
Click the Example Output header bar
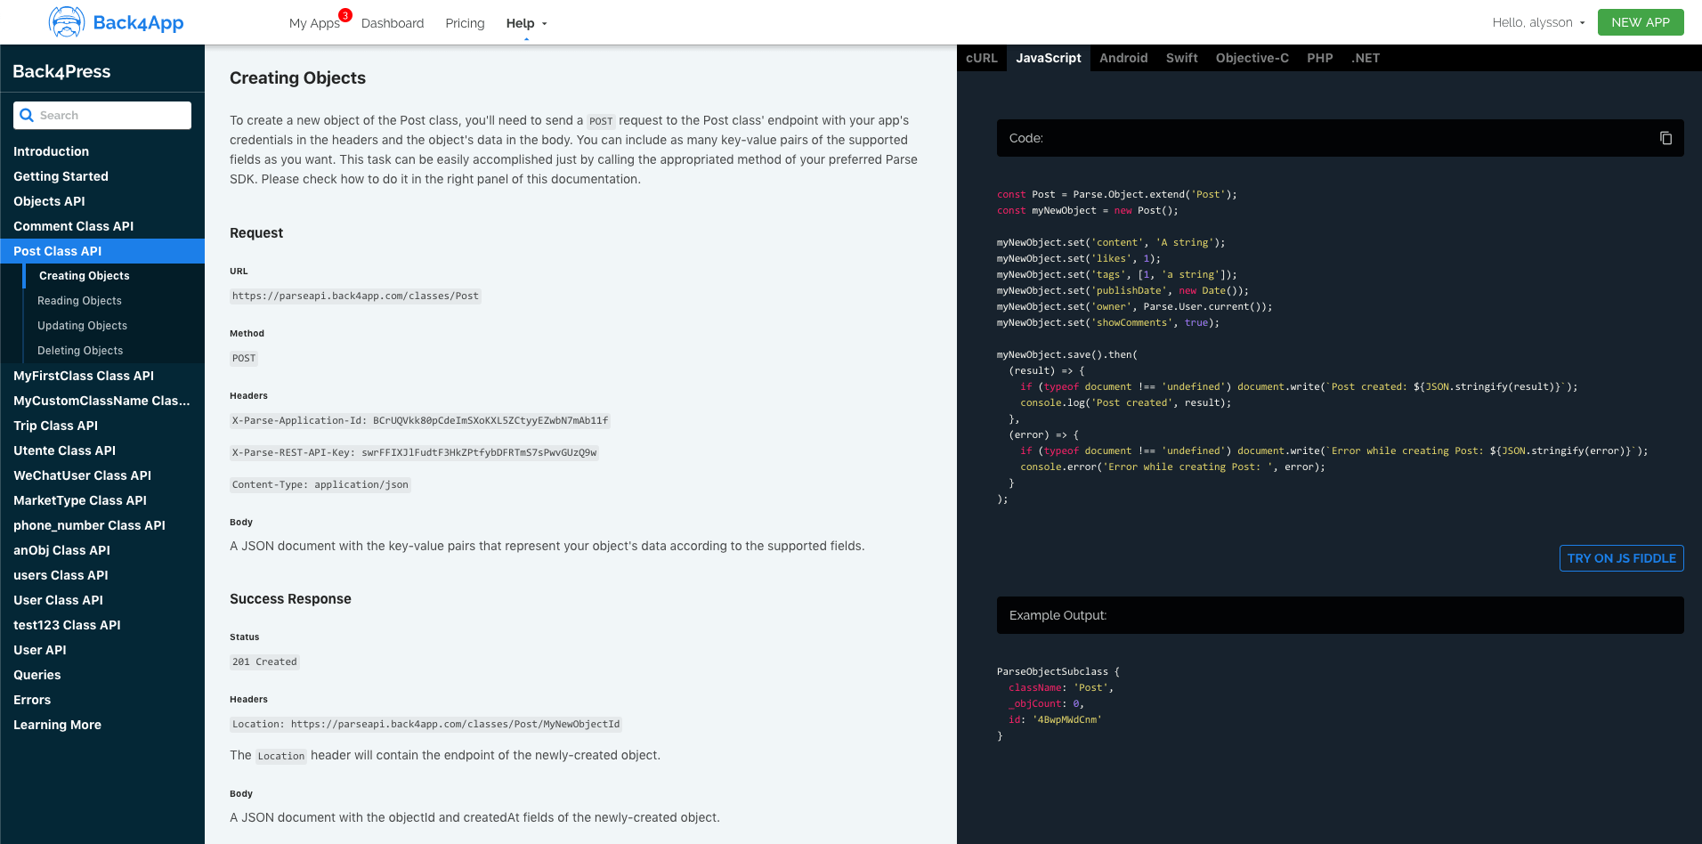click(x=1340, y=615)
